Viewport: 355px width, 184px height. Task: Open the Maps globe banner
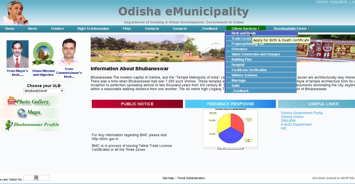point(30,113)
